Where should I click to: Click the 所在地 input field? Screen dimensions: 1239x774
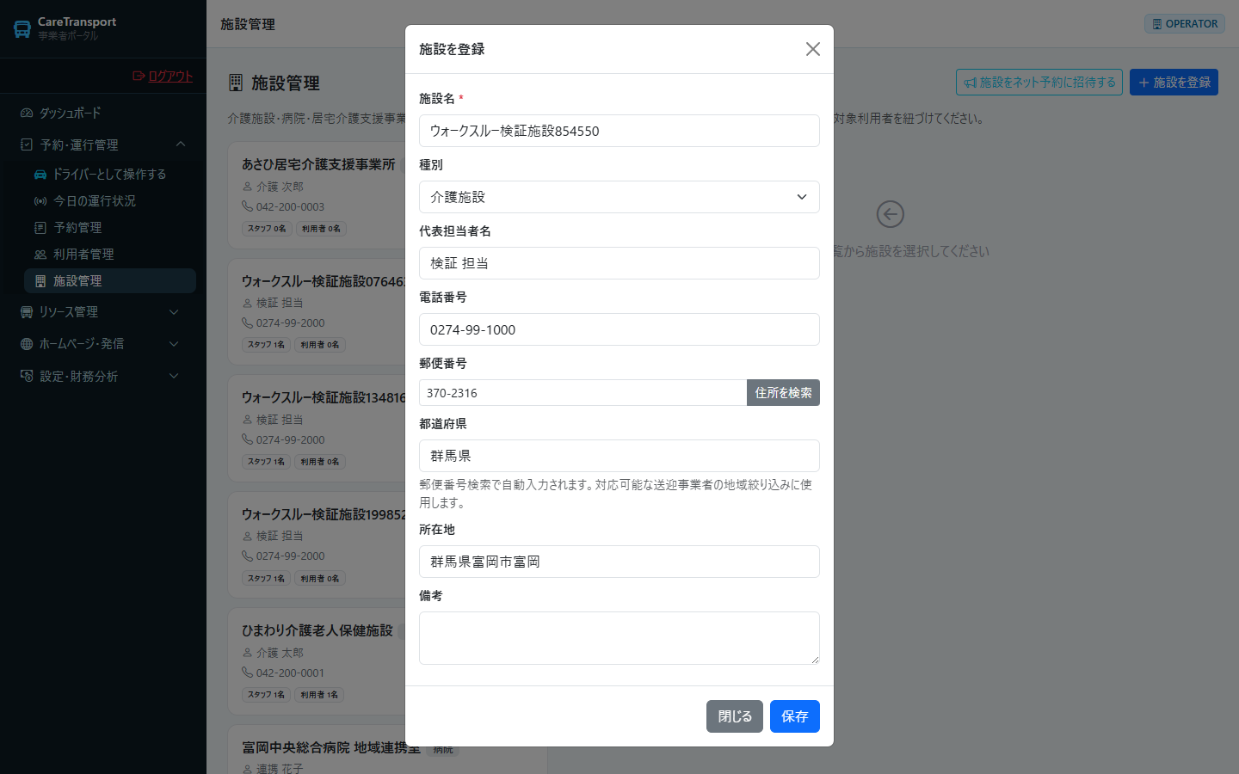click(619, 562)
